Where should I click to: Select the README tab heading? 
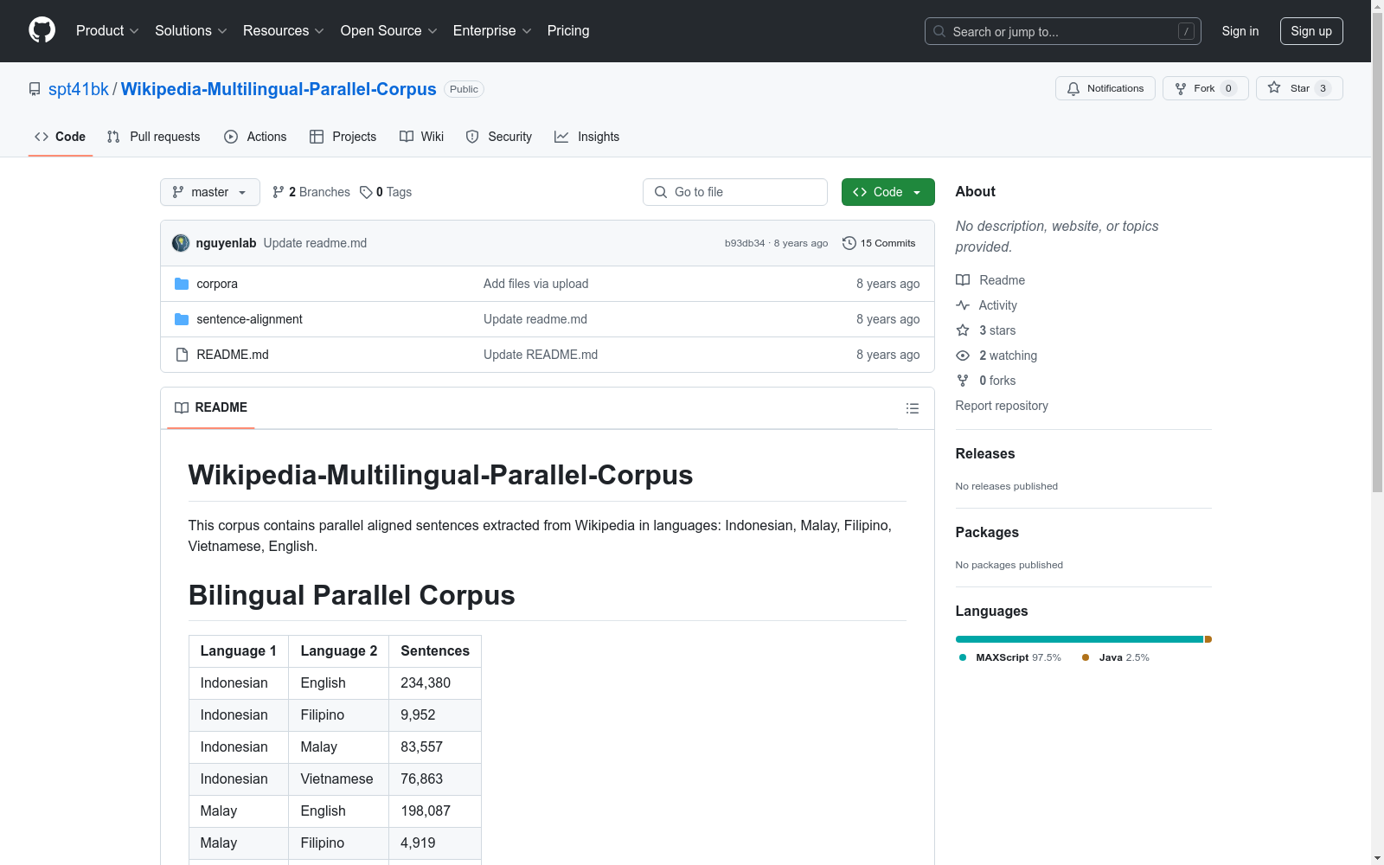(x=211, y=407)
